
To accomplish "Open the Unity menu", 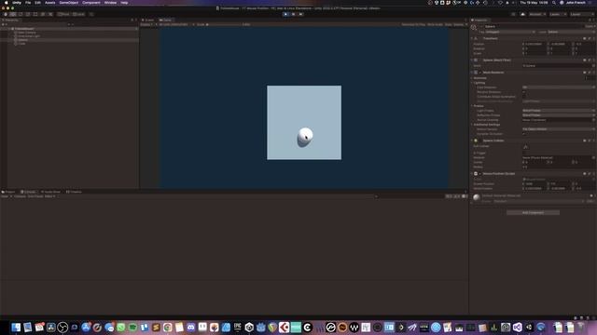I will (17, 3).
